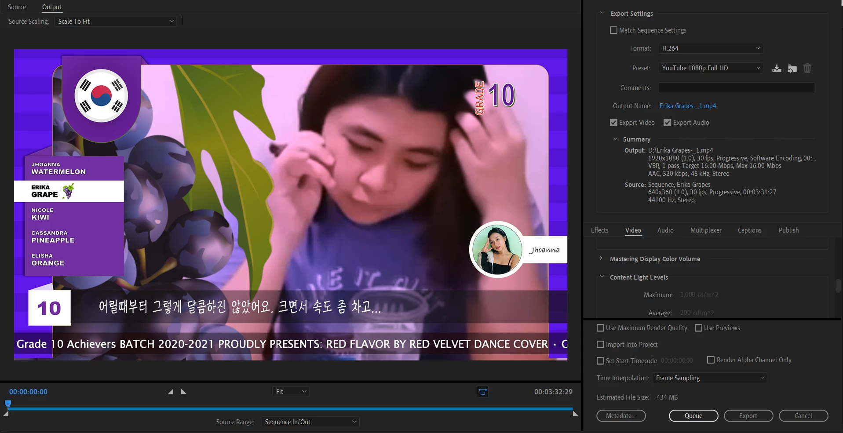Open the Captions tab
The image size is (843, 433).
749,230
